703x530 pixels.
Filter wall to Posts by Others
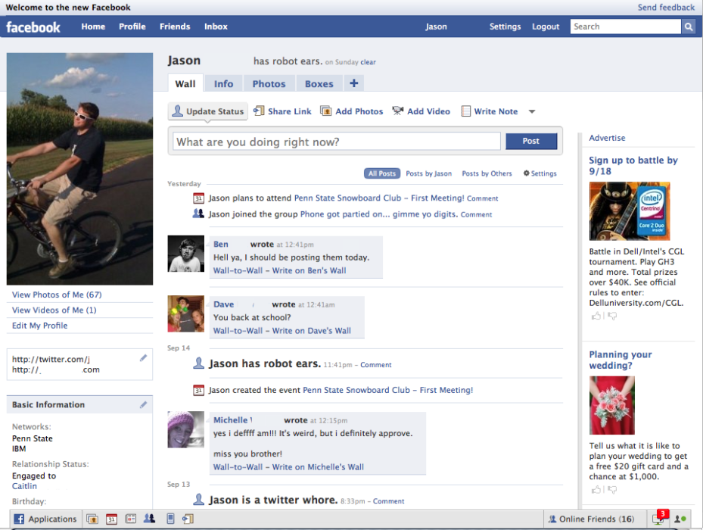(487, 173)
